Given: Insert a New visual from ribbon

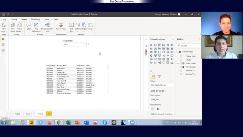Looking at the screenshot, I should tap(13, 27).
